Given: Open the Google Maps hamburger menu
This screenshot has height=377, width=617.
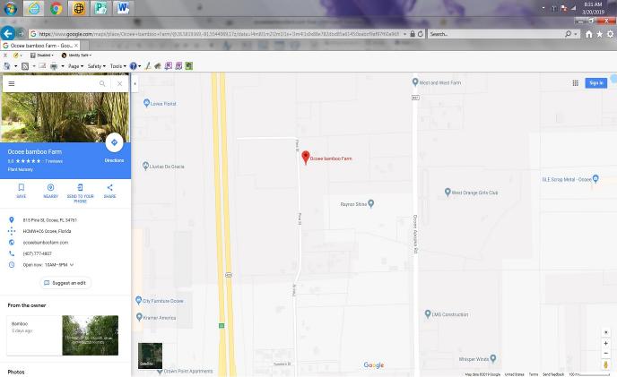Looking at the screenshot, I should (x=12, y=83).
